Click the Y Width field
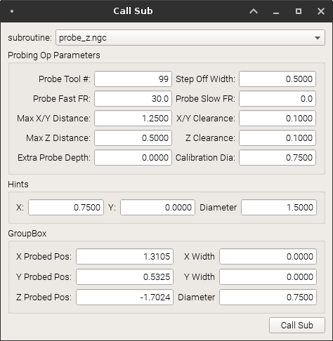Image resolution: width=333 pixels, height=341 pixels. 268,276
